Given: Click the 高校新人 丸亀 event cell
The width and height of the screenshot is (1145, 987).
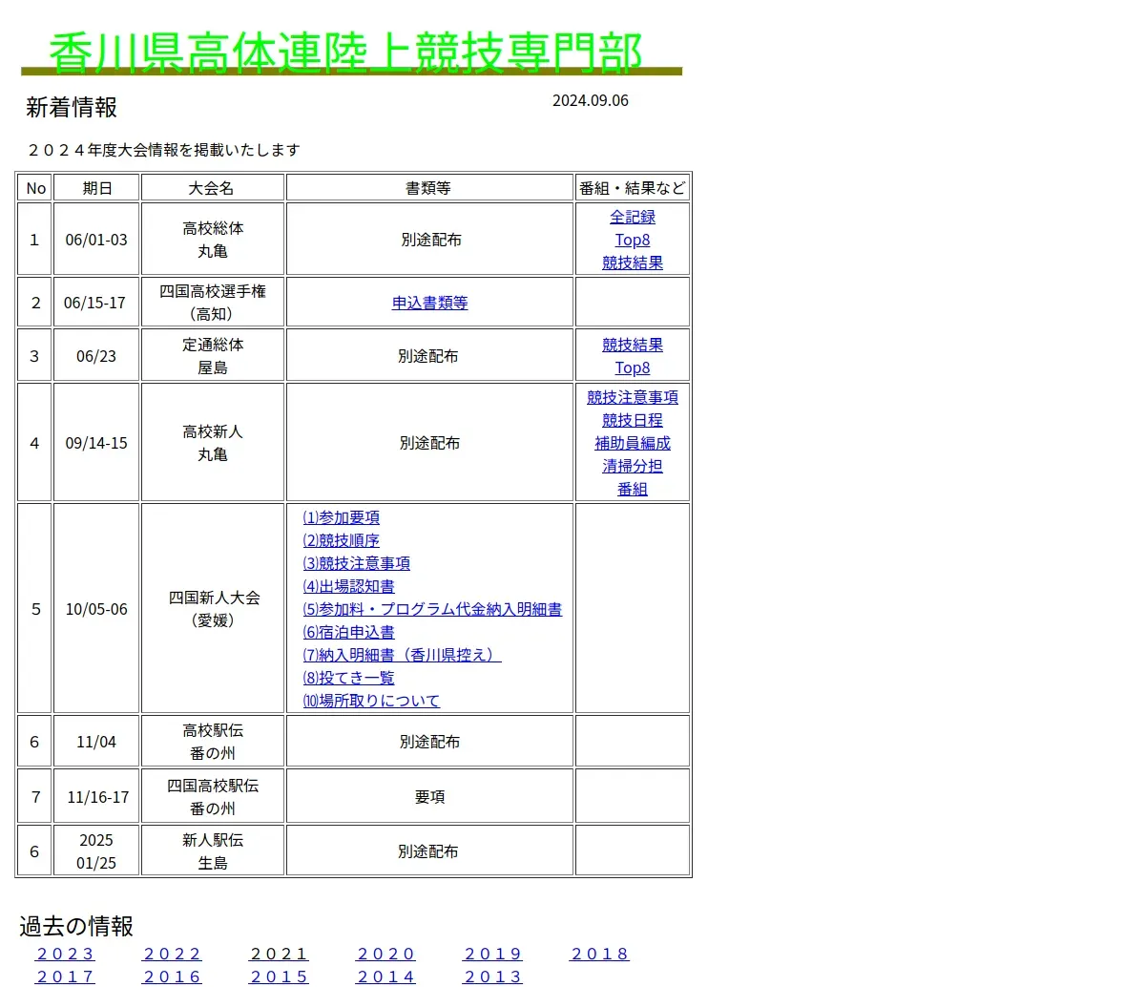Looking at the screenshot, I should click(213, 443).
